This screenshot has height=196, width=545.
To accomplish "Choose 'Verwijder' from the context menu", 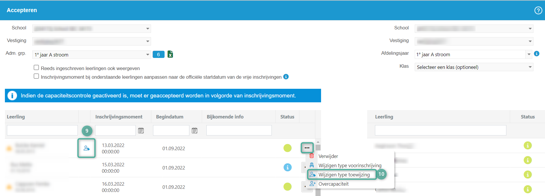I will coord(328,156).
